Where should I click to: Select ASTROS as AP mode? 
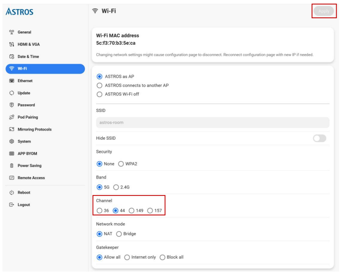tap(99, 76)
